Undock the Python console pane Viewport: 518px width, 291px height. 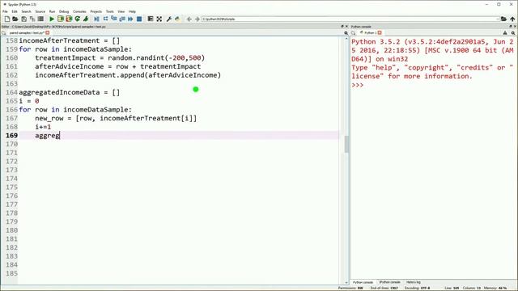511,27
